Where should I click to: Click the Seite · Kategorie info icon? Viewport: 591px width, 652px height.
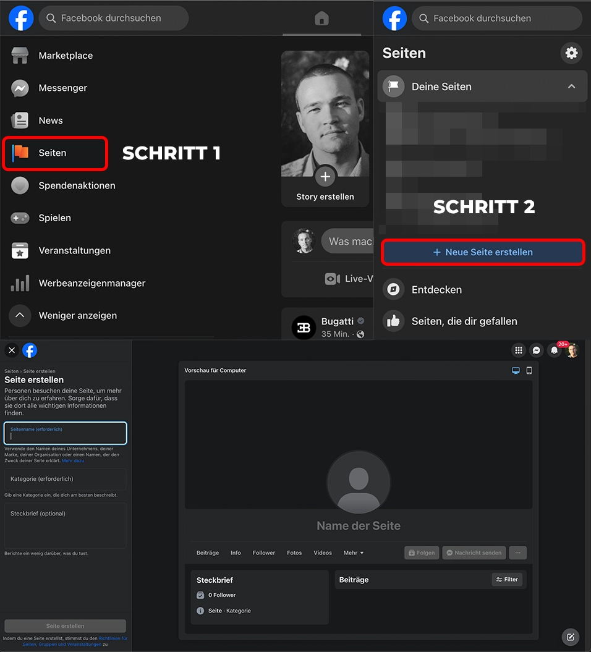click(x=200, y=611)
